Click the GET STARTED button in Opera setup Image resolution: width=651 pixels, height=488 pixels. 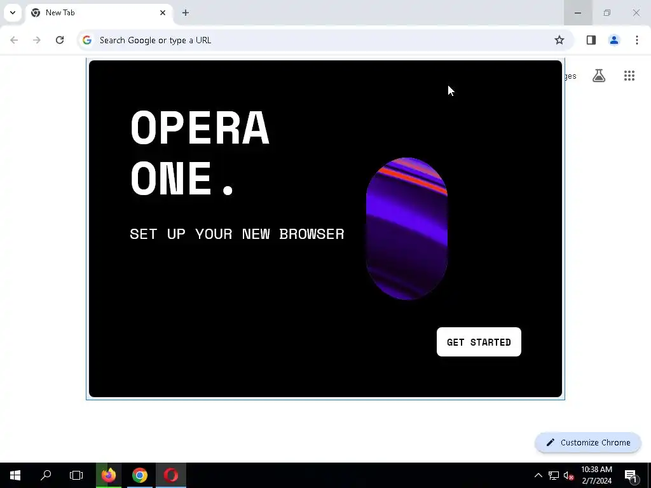[x=479, y=342]
